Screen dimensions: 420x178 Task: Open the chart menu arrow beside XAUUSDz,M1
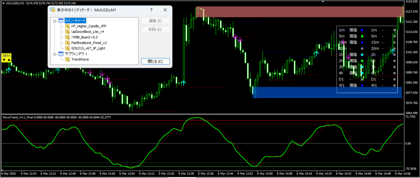[3, 3]
